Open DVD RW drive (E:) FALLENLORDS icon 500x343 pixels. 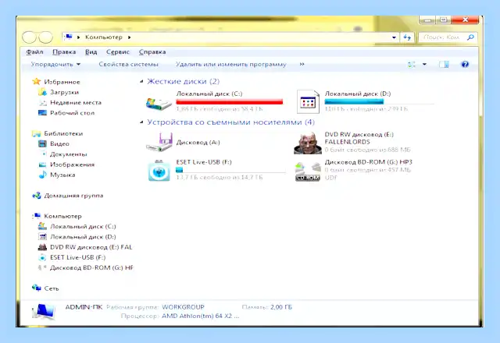coord(307,143)
